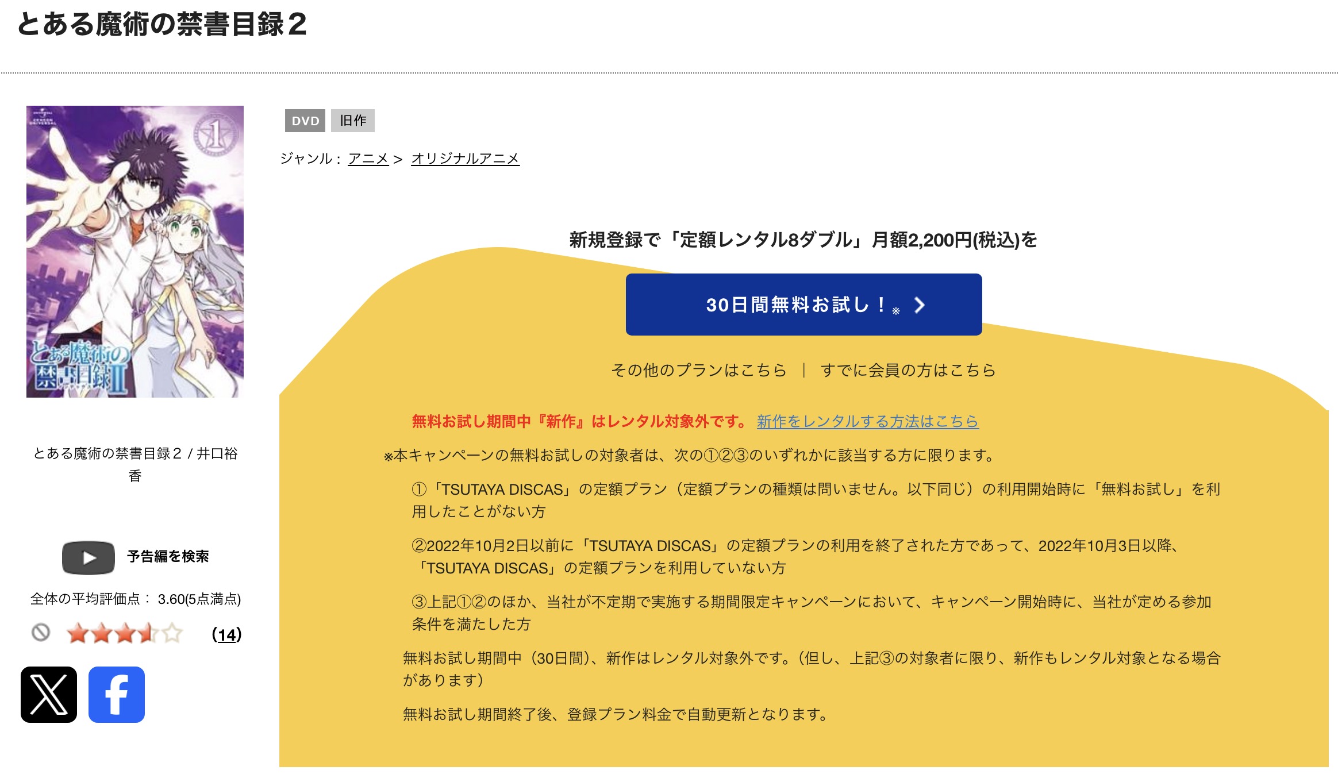Click the clear-rating circle icon beside the stars
Screen dimensions: 1338x778
point(41,633)
